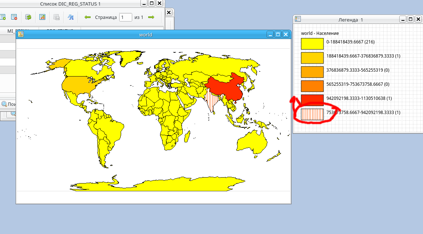This screenshot has width=423, height=234.
Task: Click the delete table row icon
Action: click(14, 17)
